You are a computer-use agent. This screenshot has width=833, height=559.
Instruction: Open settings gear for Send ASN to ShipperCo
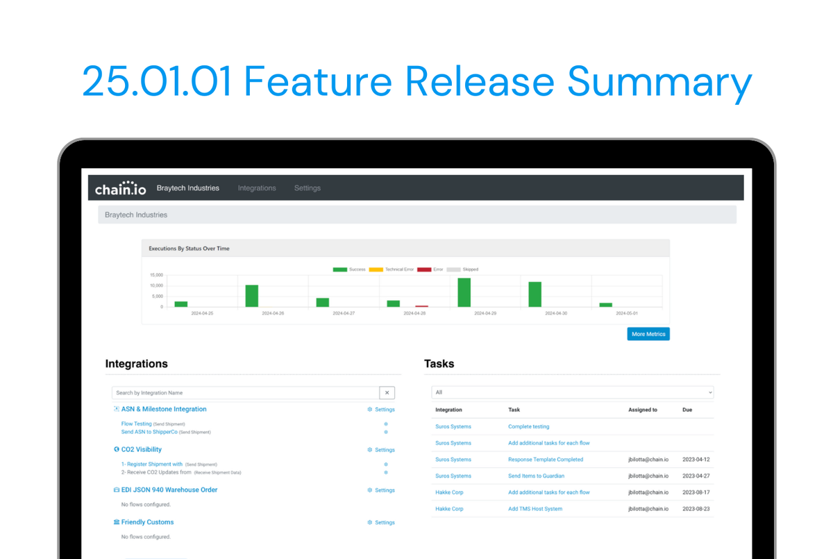click(385, 433)
